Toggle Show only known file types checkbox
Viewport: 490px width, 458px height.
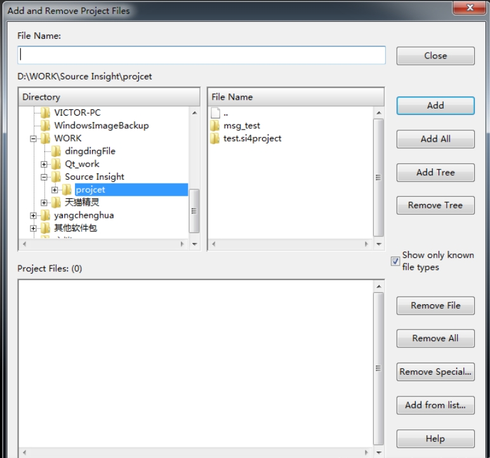(395, 261)
